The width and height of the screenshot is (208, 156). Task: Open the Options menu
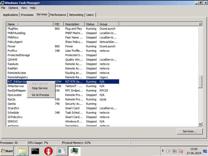tap(13, 8)
